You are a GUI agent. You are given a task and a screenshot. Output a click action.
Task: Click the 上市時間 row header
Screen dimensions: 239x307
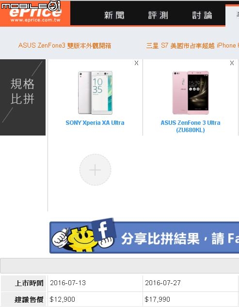click(x=24, y=283)
